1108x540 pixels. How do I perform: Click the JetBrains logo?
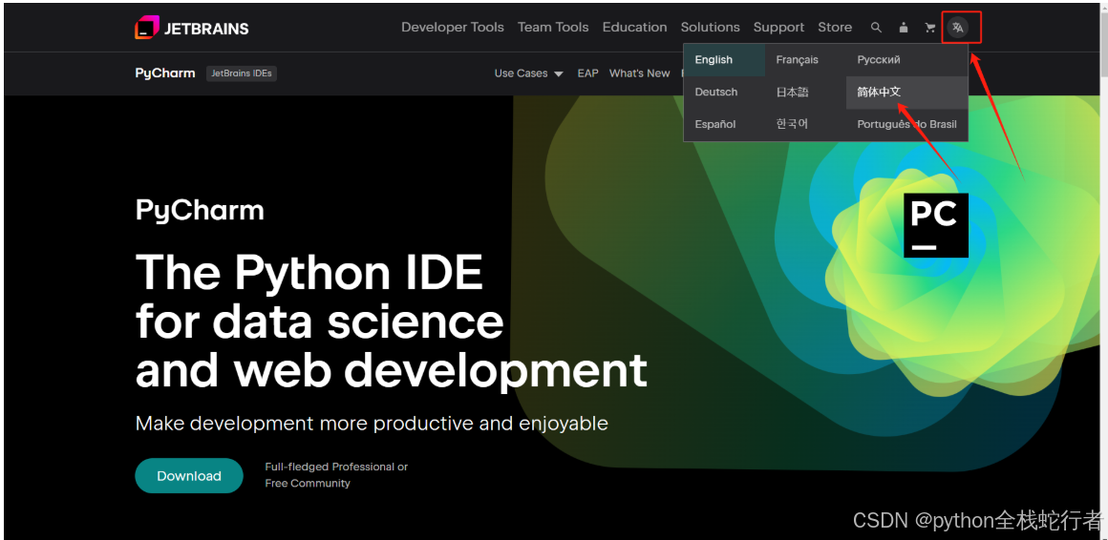click(191, 28)
